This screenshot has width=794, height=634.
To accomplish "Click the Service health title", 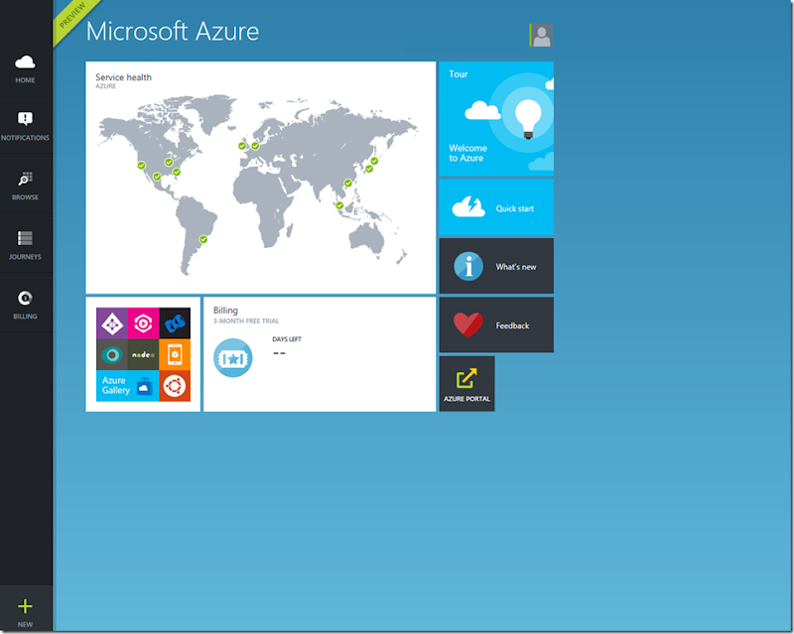I will (x=123, y=77).
